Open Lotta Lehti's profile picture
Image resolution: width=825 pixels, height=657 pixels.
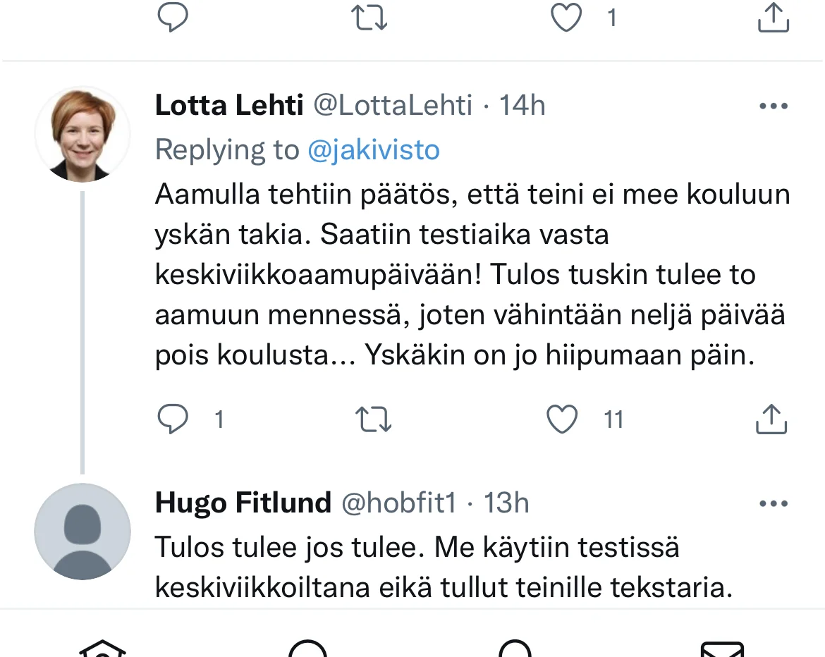82,134
